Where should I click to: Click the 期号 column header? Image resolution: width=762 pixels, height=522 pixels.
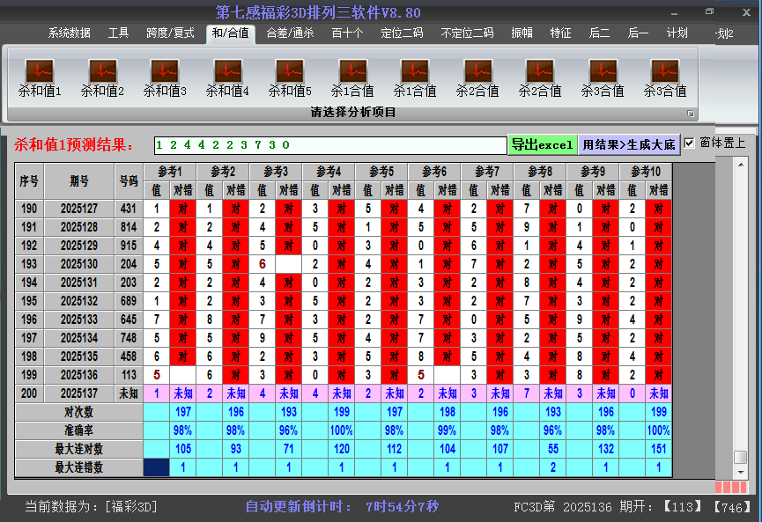[79, 181]
